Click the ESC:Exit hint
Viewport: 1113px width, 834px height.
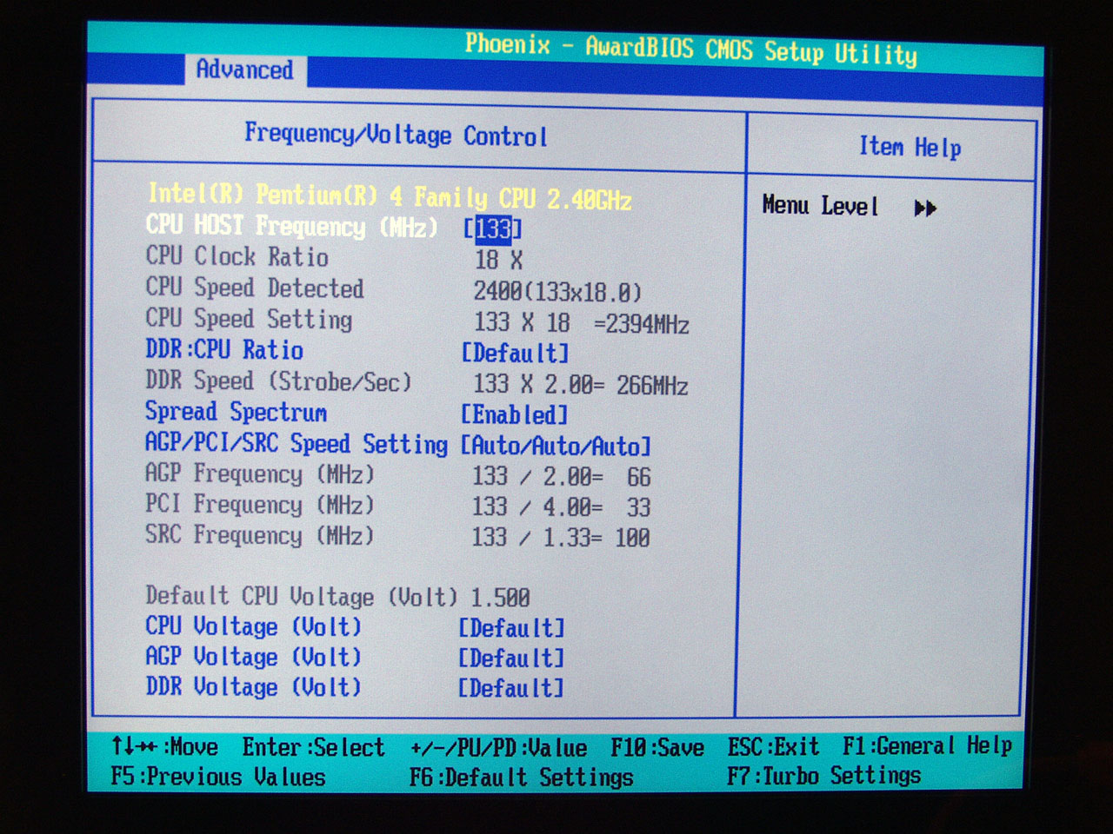(774, 746)
